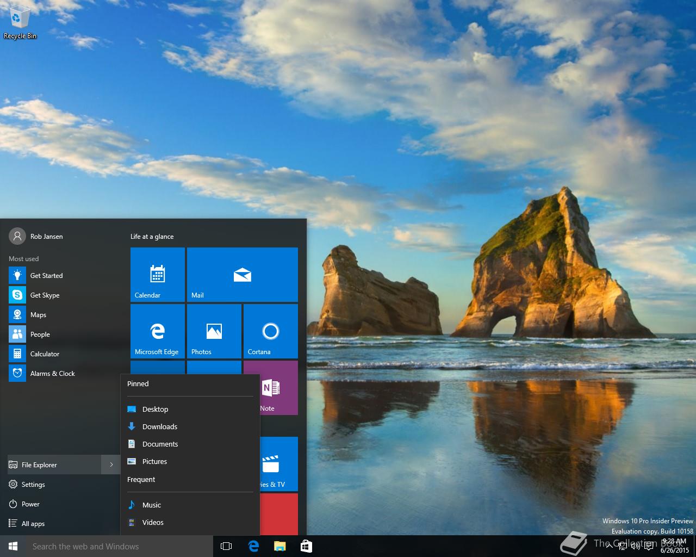Image resolution: width=696 pixels, height=557 pixels.
Task: Click the Rob Jansen account name
Action: coord(46,237)
